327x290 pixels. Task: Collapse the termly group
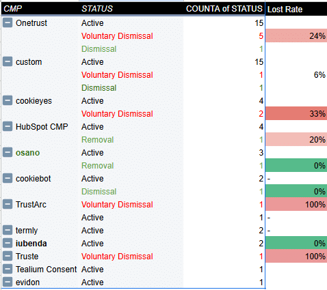pyautogui.click(x=8, y=230)
